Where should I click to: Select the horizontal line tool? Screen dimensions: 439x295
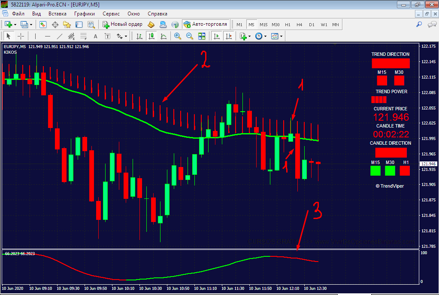pyautogui.click(x=48, y=36)
